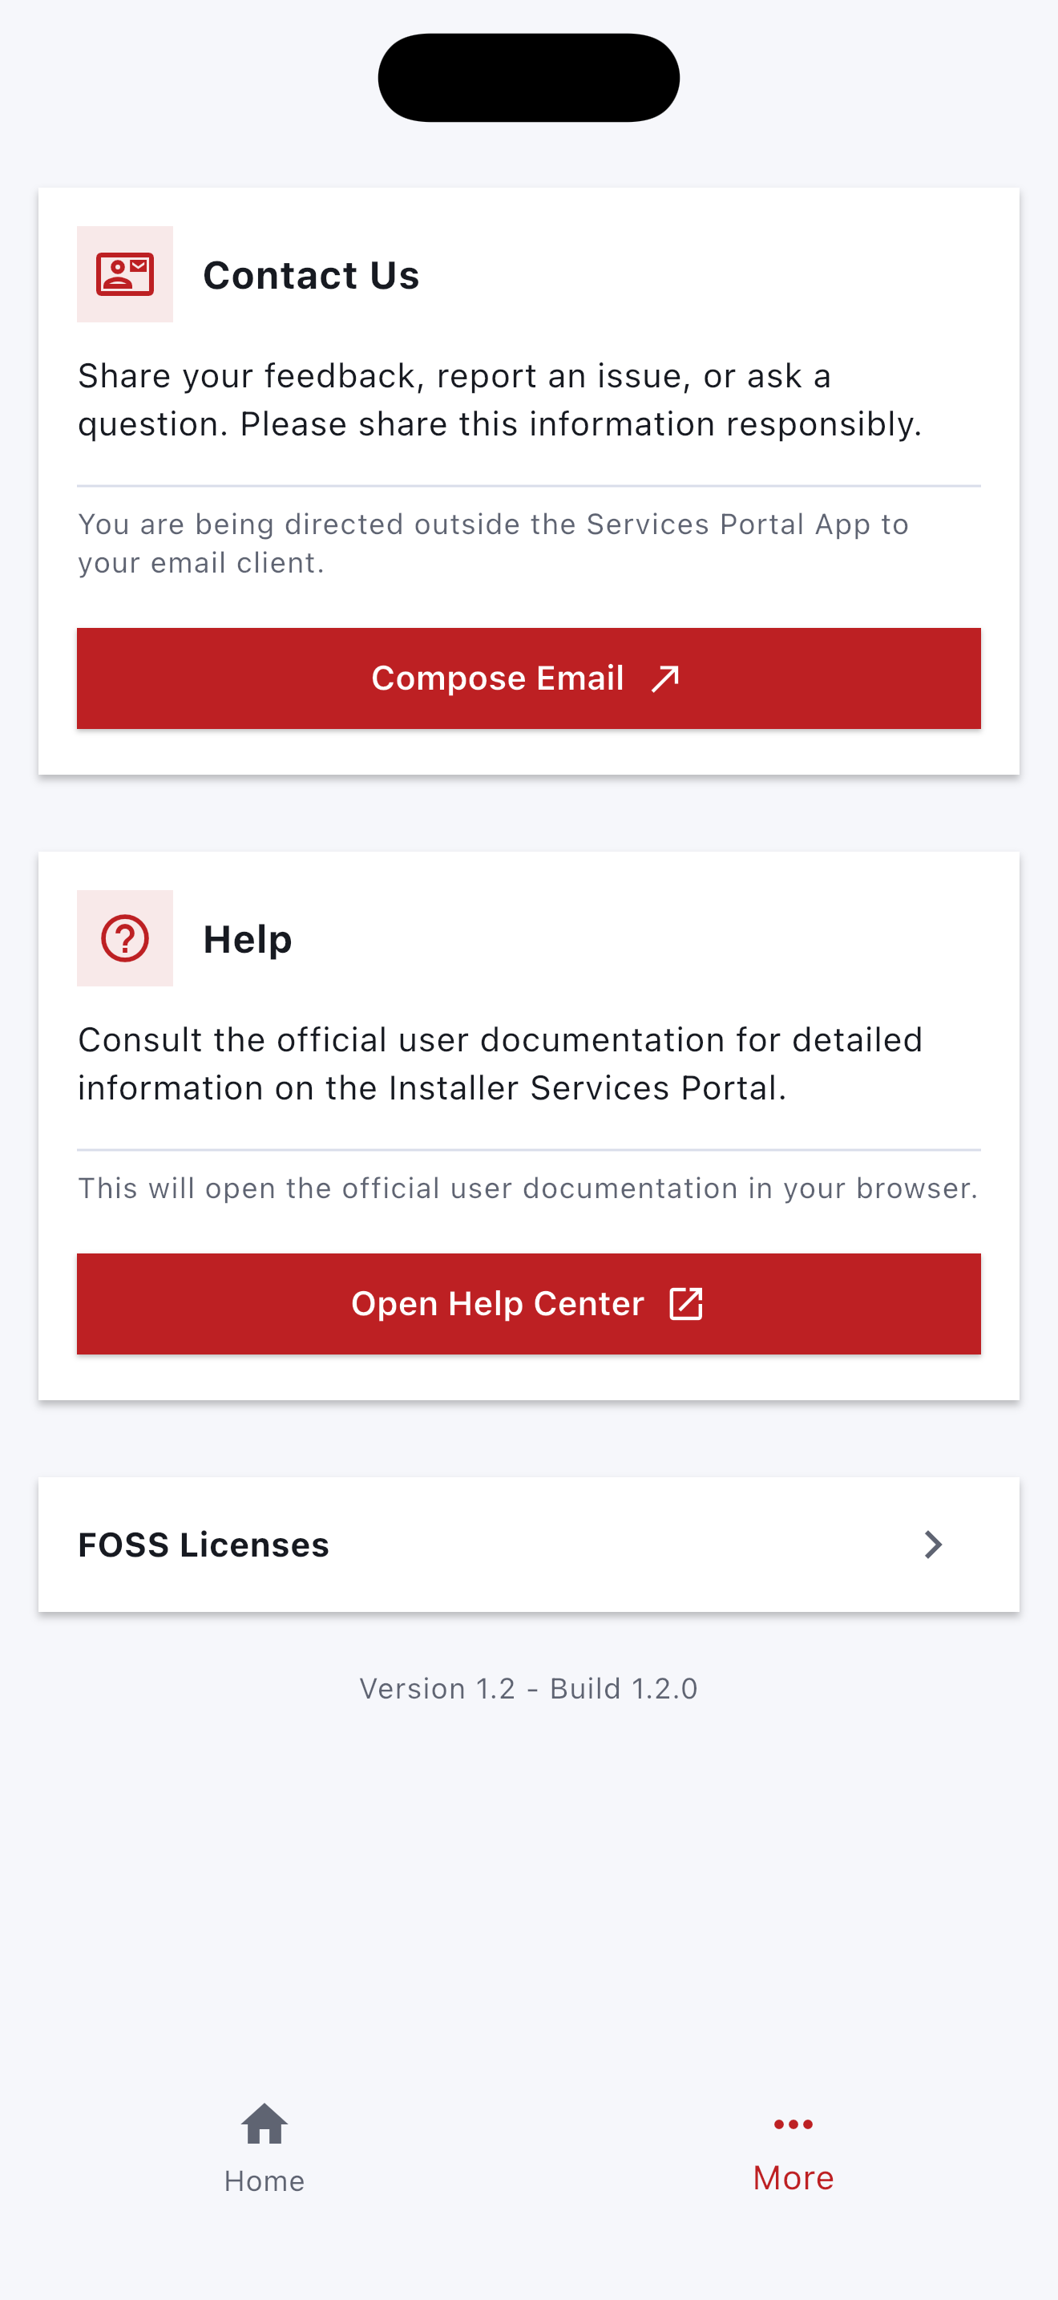Image resolution: width=1058 pixels, height=2300 pixels.
Task: Tap the Compose Email button
Action: 529,678
